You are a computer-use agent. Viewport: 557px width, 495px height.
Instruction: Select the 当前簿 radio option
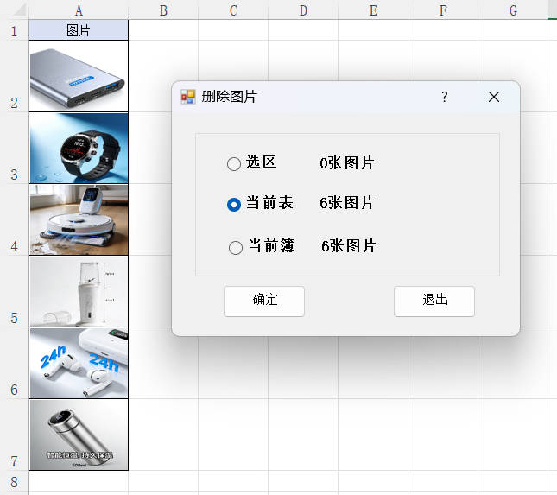click(x=236, y=247)
